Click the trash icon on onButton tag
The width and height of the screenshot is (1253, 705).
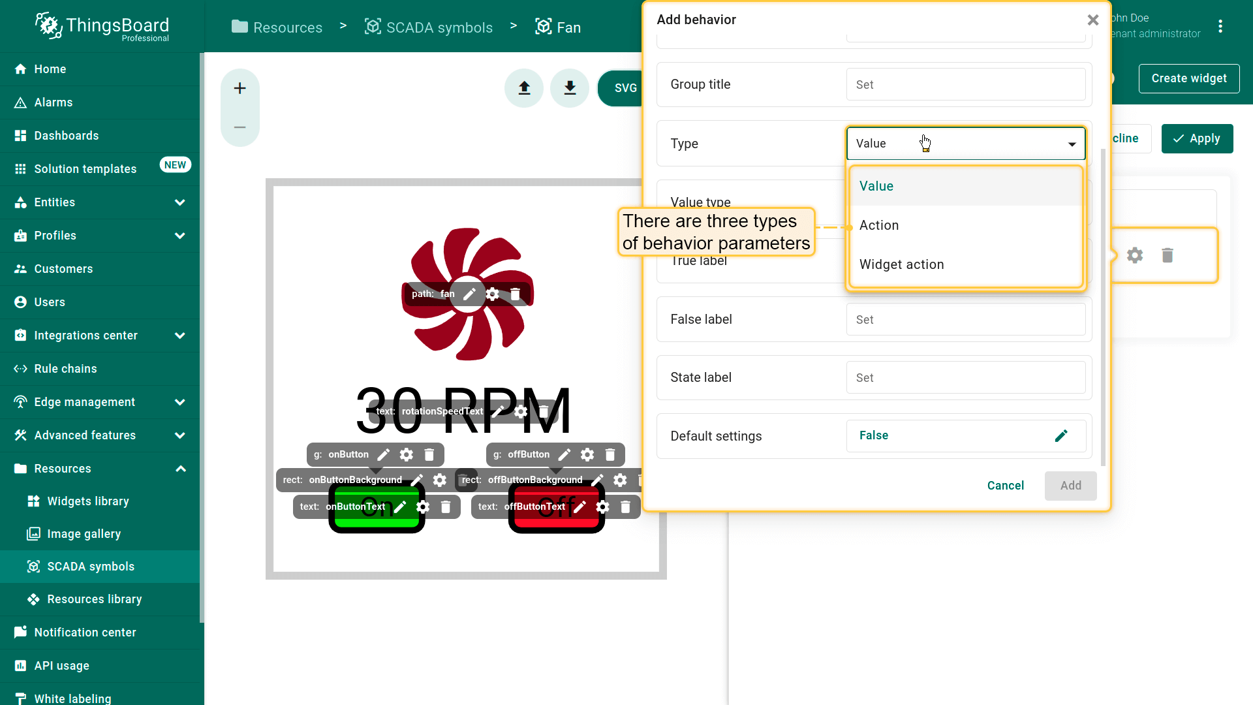[429, 455]
